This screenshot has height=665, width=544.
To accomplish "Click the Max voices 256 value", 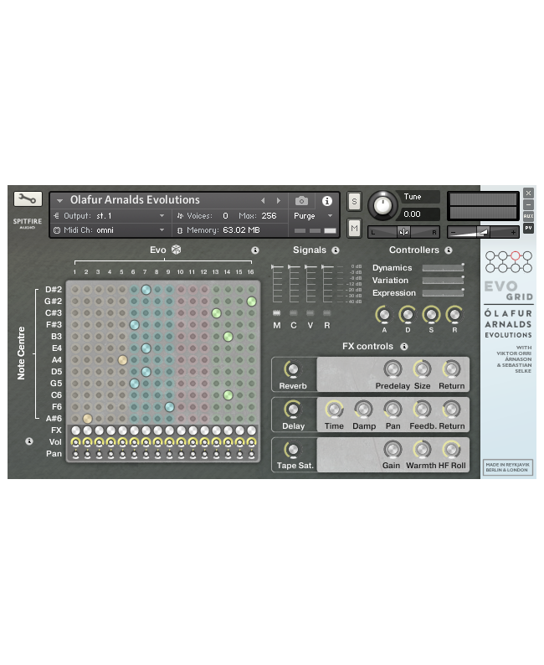I will (x=269, y=216).
